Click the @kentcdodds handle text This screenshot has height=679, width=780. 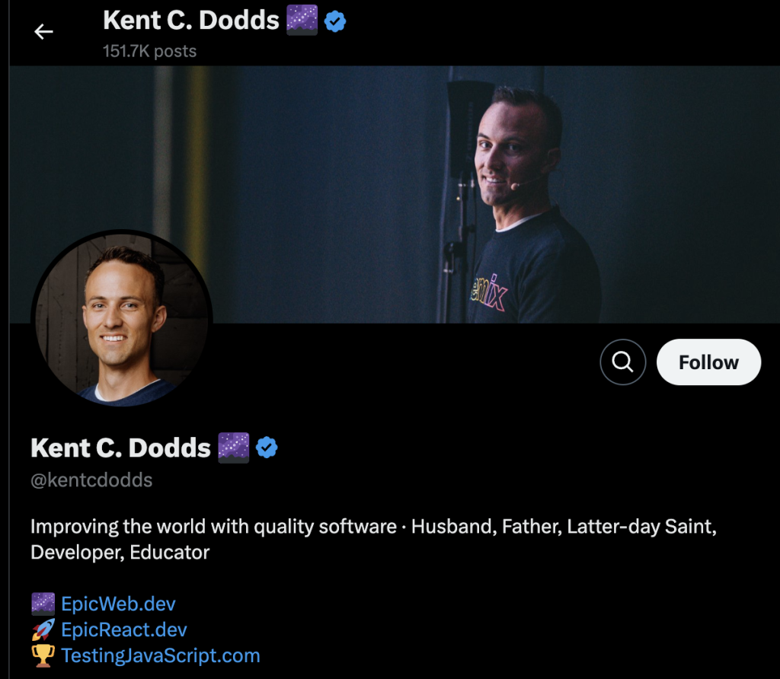91,480
